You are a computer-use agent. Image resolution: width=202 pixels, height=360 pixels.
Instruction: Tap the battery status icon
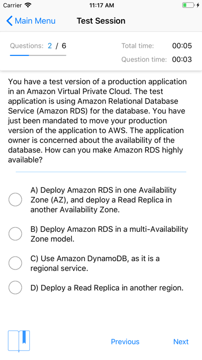[x=191, y=5]
